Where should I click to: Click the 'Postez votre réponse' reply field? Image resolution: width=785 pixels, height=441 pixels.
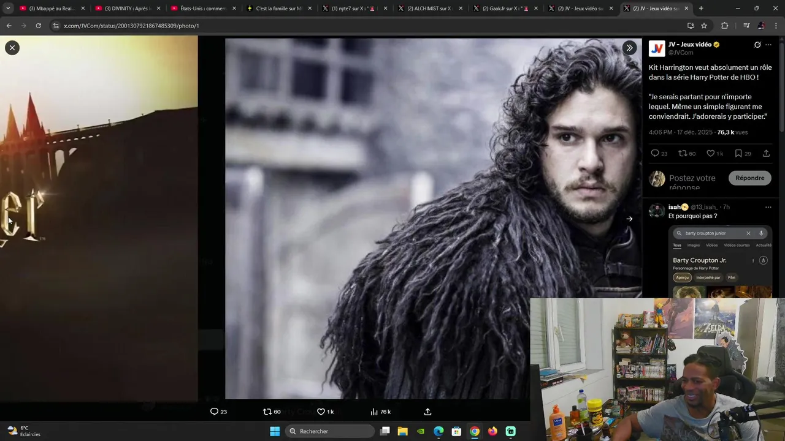pyautogui.click(x=692, y=182)
